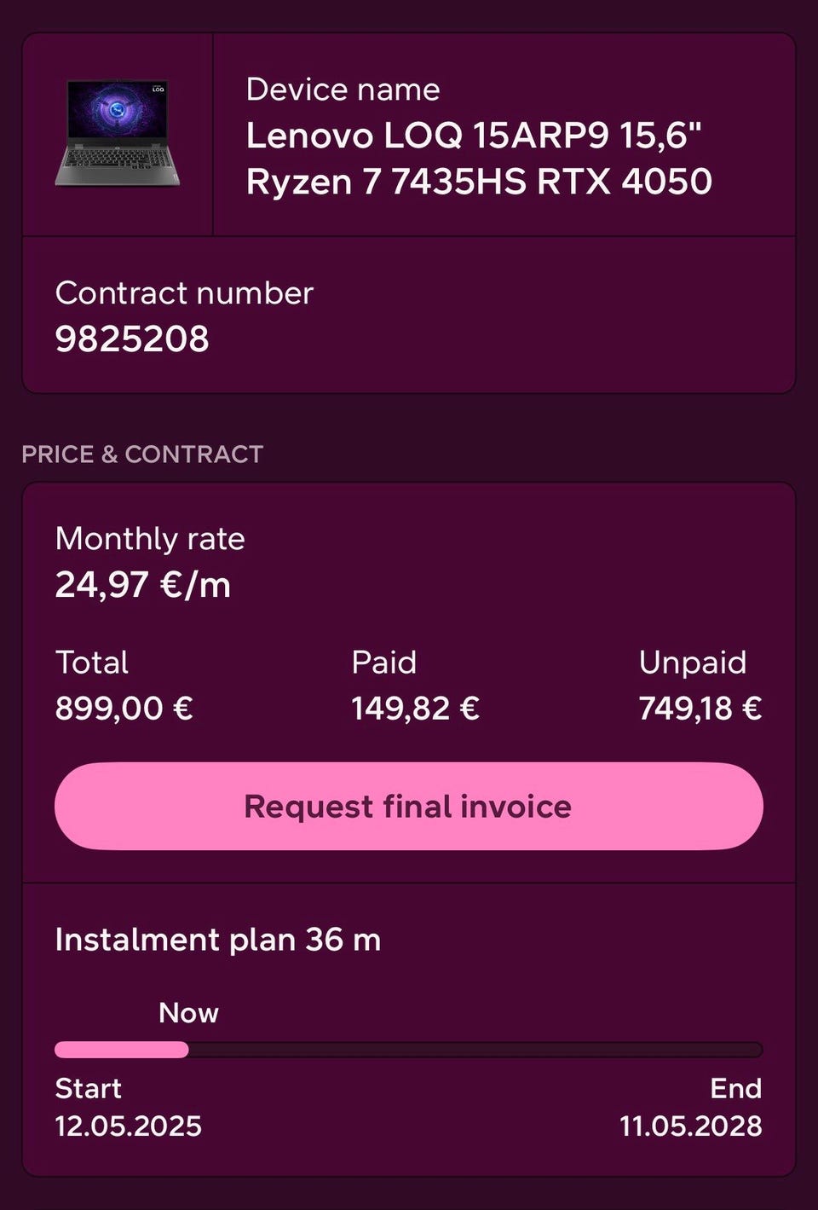818x1210 pixels.
Task: Tap the Device name label
Action: [343, 90]
